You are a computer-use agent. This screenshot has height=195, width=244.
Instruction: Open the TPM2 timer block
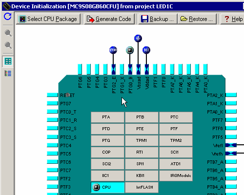click(x=176, y=140)
